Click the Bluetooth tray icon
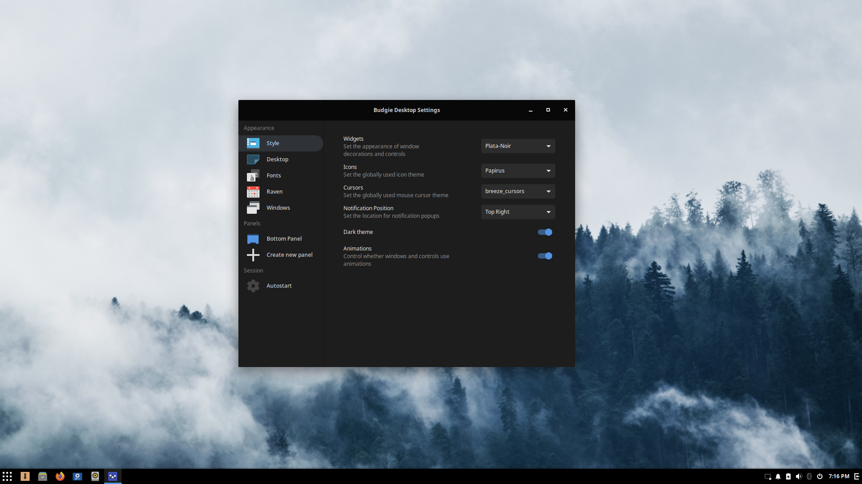Screen dimensions: 862x484 tap(809, 476)
